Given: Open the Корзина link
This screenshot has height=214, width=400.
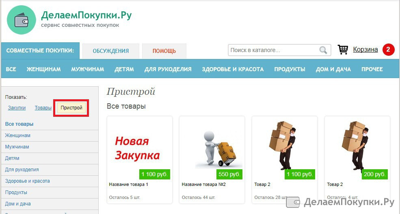Looking at the screenshot, I should pyautogui.click(x=365, y=50).
